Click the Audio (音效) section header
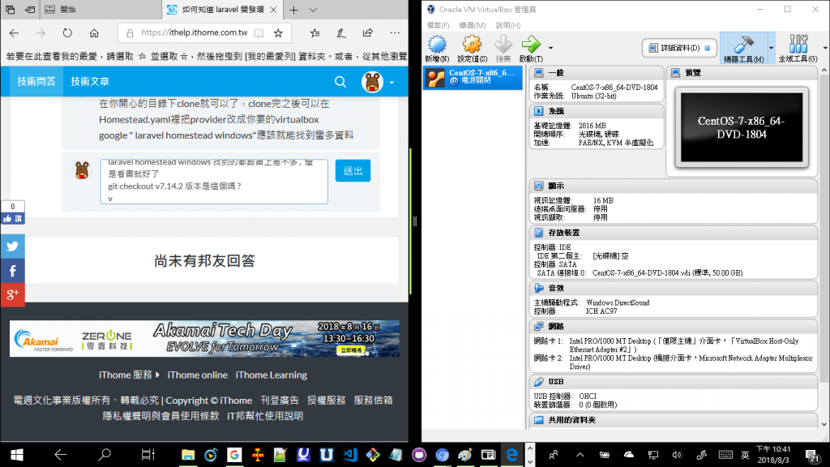The image size is (830, 467). pos(674,288)
